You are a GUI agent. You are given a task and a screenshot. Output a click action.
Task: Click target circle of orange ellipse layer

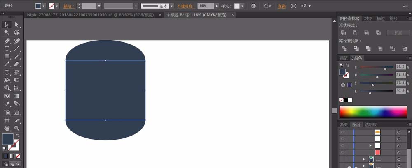[x=398, y=132]
